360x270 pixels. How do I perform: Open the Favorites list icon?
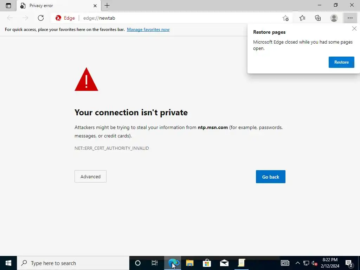[x=302, y=18]
